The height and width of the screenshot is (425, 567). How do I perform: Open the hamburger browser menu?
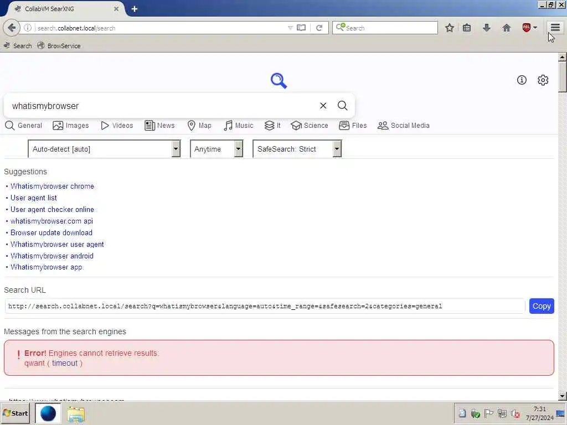tap(555, 28)
